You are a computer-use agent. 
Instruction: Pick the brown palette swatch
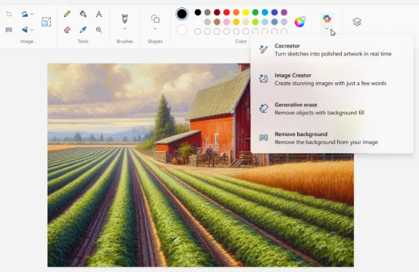[x=217, y=22]
